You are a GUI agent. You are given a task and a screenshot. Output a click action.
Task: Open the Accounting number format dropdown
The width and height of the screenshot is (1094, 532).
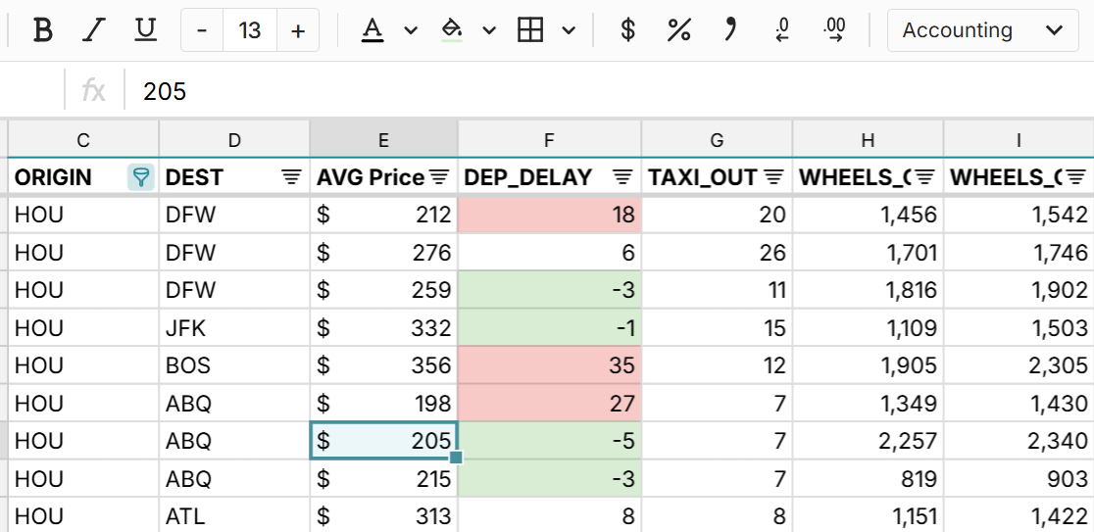pos(982,30)
